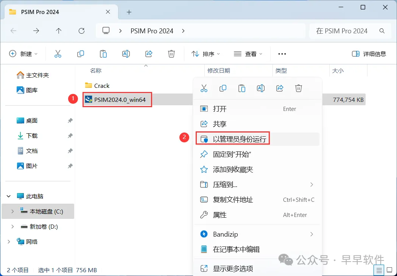Click the Share icon in the context menu

pos(280,88)
